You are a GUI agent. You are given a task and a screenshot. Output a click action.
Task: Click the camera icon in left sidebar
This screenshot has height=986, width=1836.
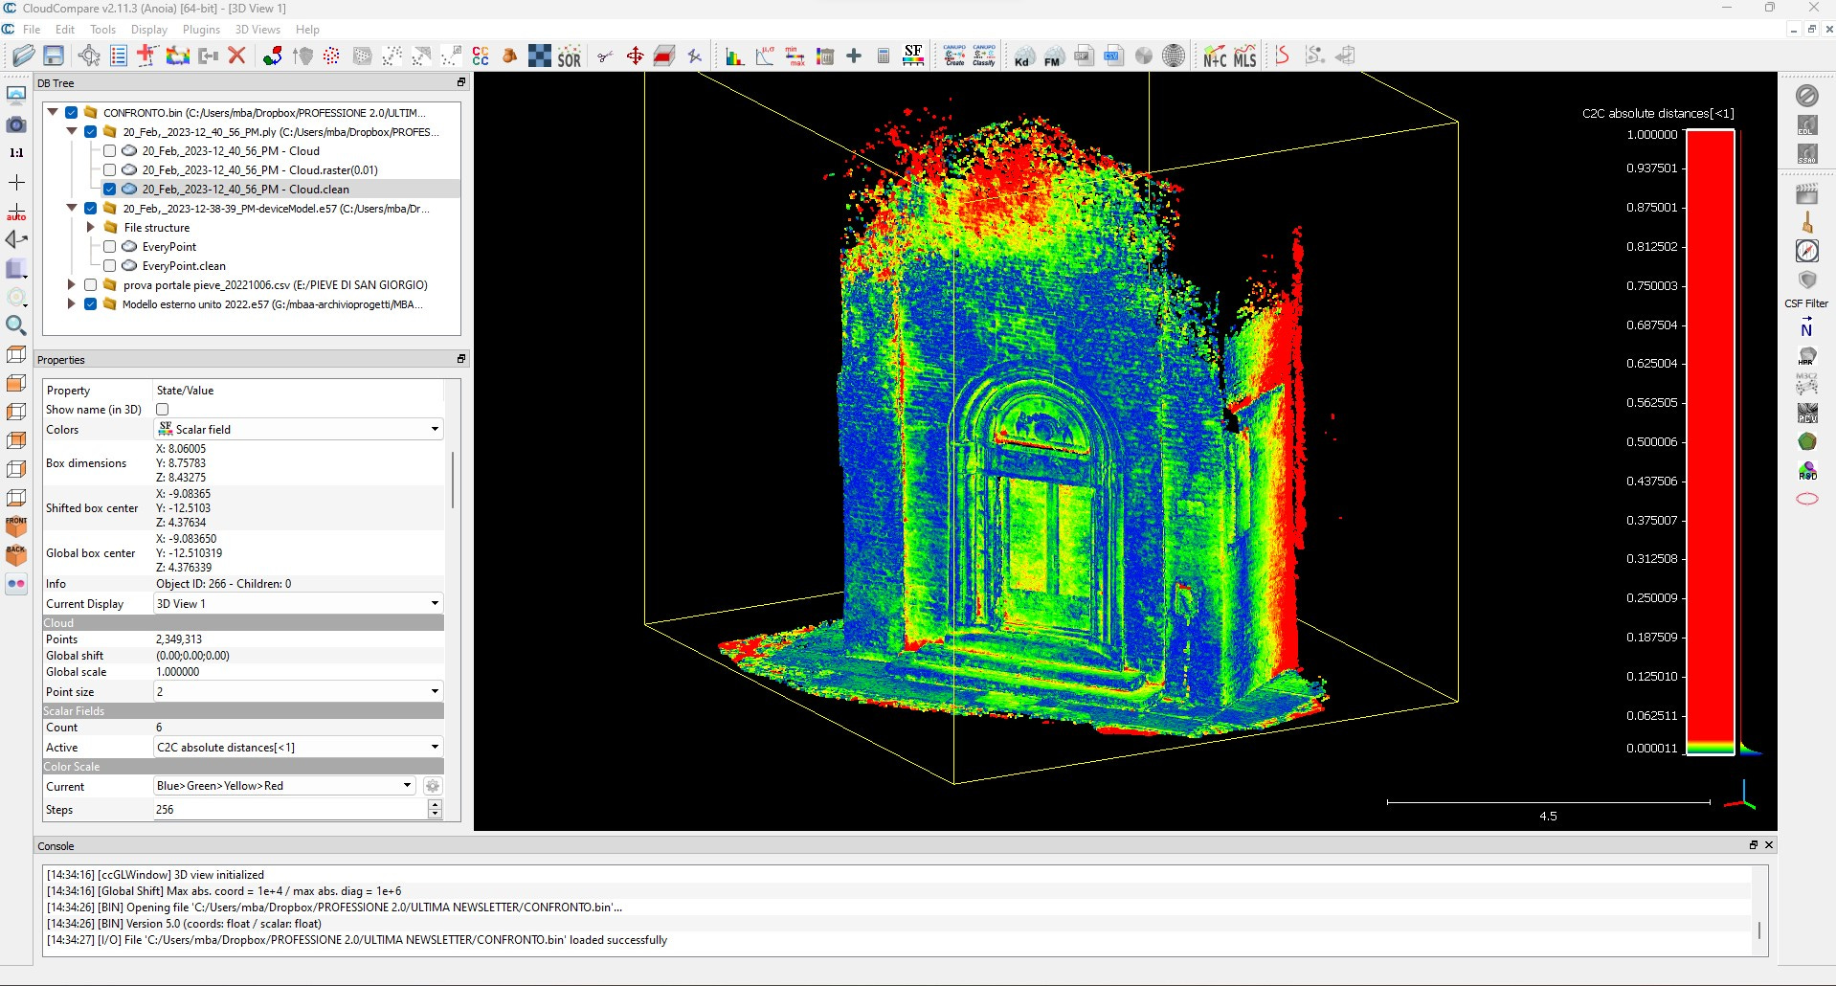[x=16, y=124]
